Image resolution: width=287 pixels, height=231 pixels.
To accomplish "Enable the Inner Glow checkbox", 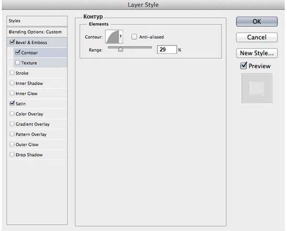I will pos(12,93).
